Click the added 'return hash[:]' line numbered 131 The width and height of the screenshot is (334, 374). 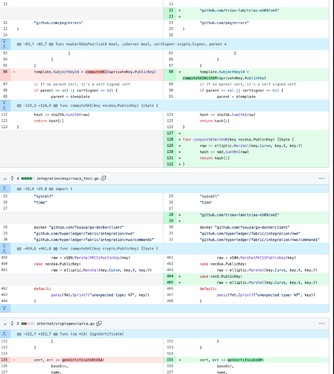[x=215, y=158]
